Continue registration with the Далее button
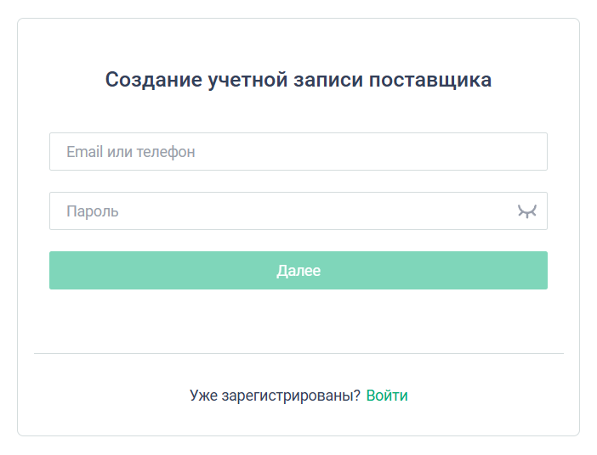597x455 pixels. point(298,271)
